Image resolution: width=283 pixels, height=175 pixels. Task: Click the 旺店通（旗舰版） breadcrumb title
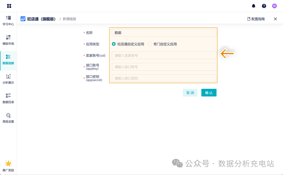[42, 19]
